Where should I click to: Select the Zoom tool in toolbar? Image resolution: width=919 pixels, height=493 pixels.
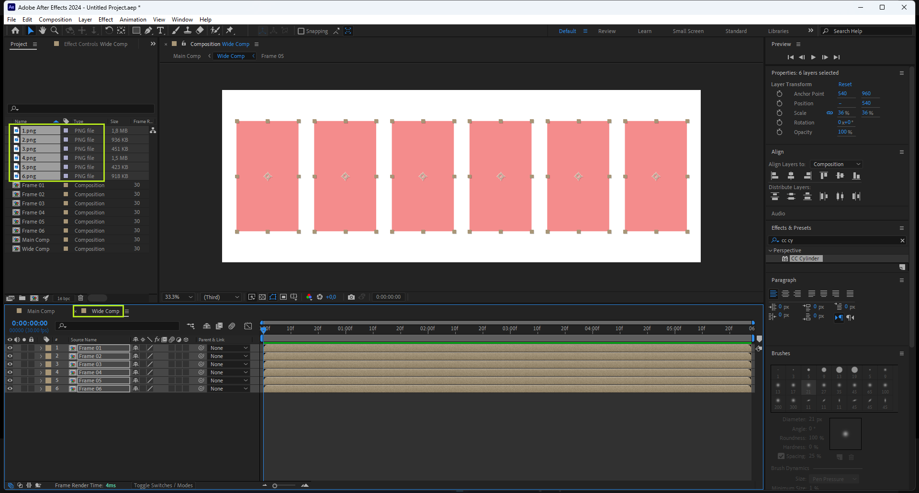[55, 31]
